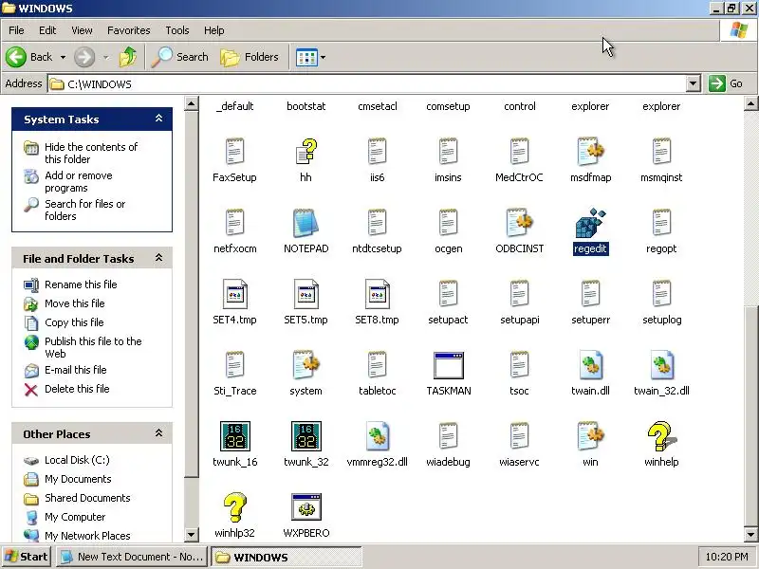Screen dimensions: 759x569
Task: Select the msdfmap settings file icon
Action: 590,152
